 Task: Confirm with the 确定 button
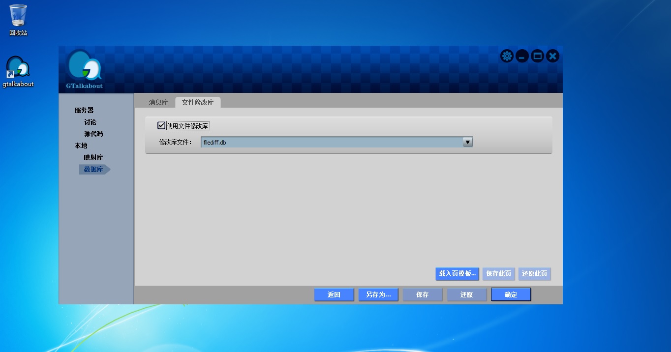pos(511,294)
